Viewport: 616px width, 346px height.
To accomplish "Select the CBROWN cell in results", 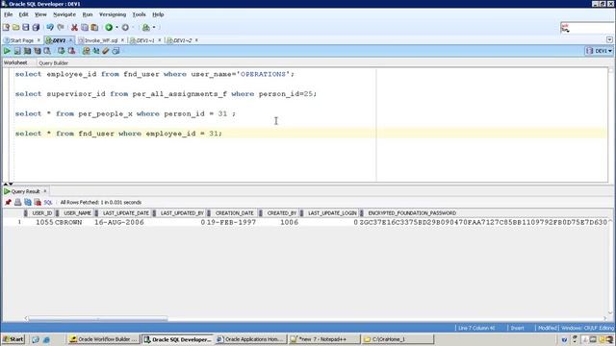I will coord(68,222).
